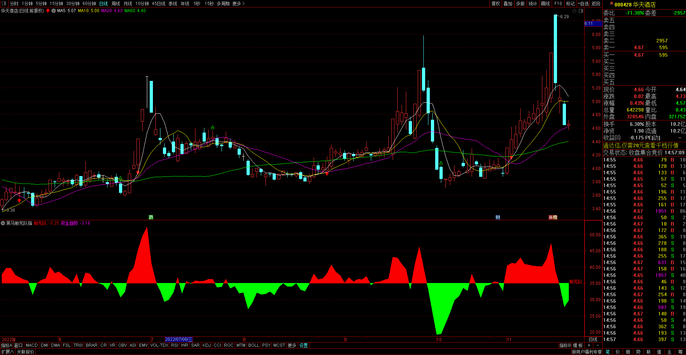The height and width of the screenshot is (355, 686).
Task: Open 指标B menu
Action: click(565, 345)
